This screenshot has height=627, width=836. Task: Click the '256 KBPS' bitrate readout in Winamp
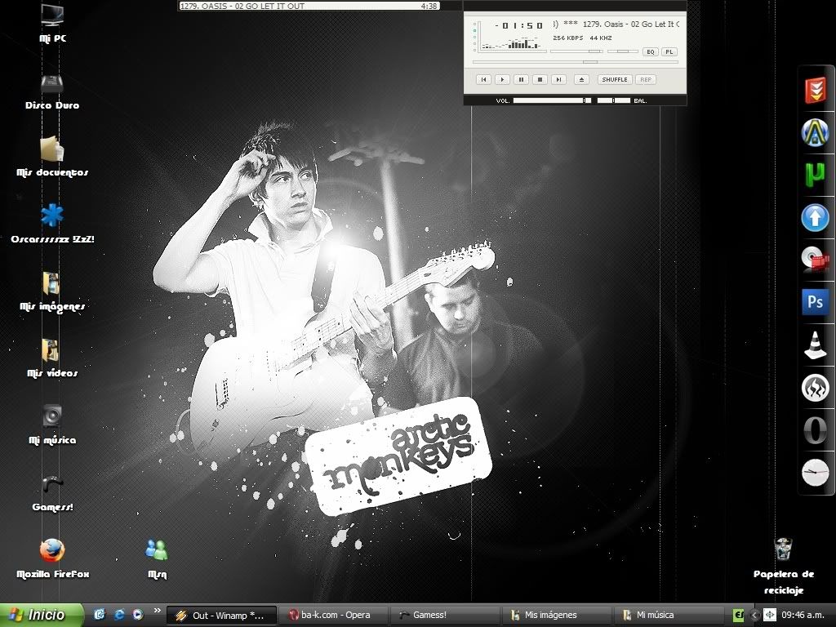point(567,38)
